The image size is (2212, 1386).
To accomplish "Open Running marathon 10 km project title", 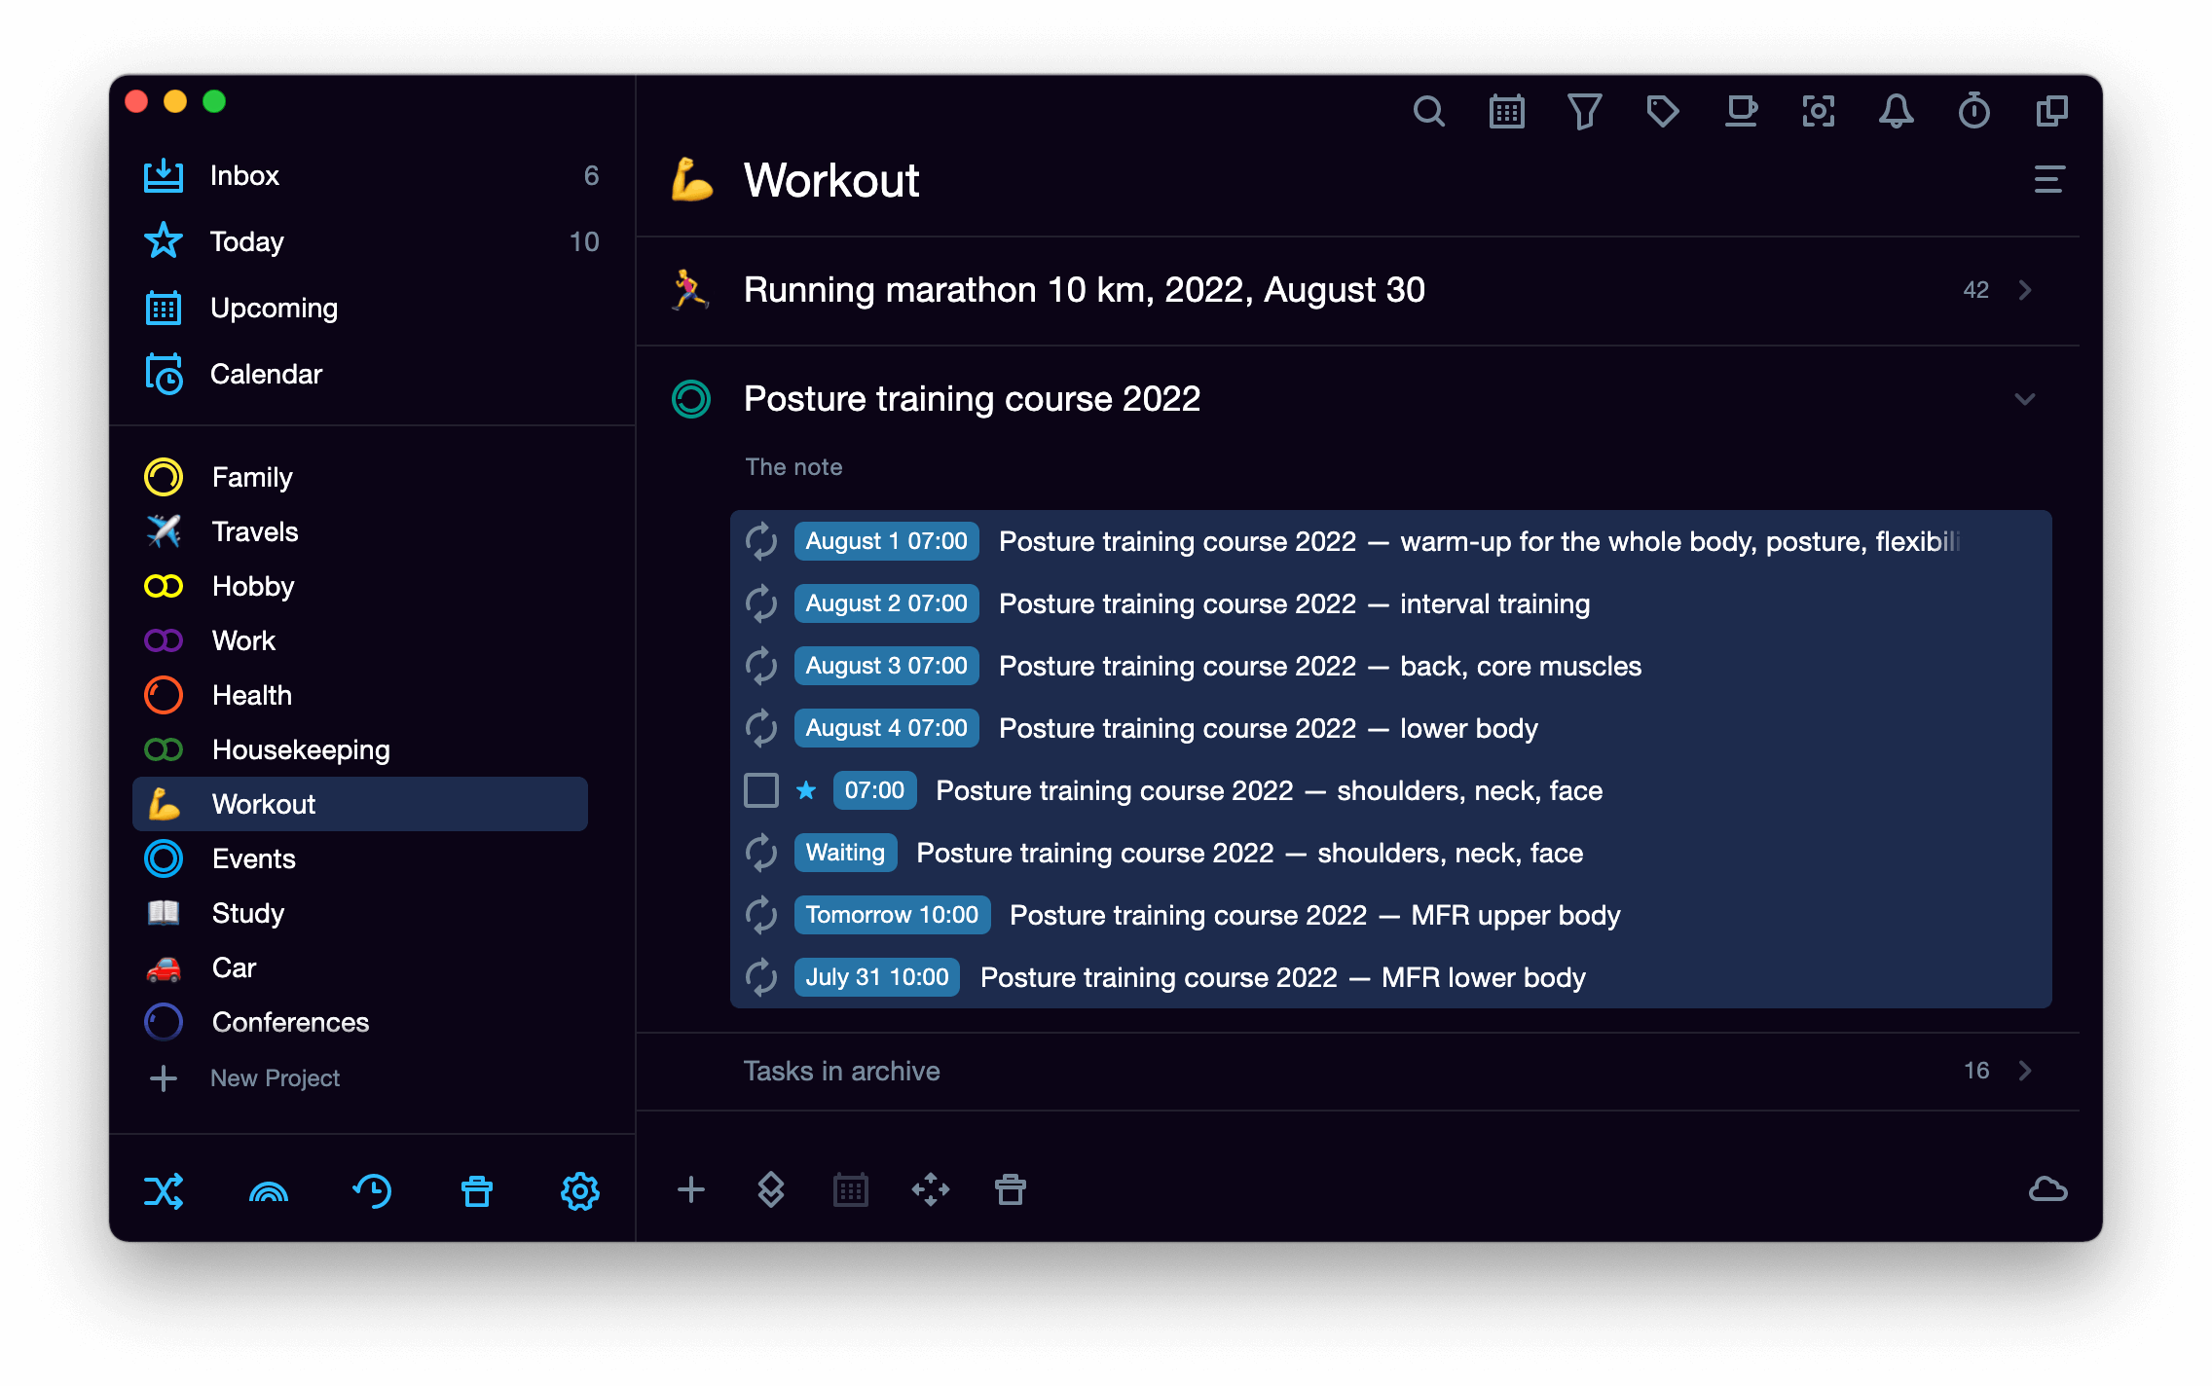I will click(1084, 290).
